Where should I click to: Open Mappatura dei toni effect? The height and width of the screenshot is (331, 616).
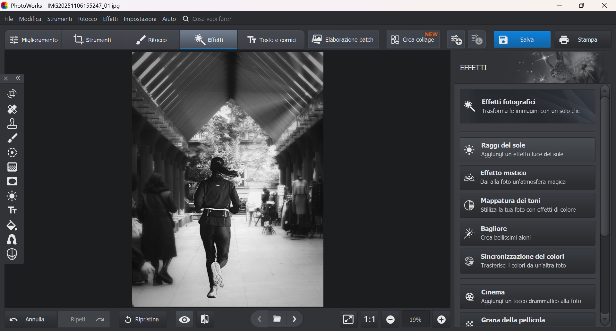(x=527, y=205)
